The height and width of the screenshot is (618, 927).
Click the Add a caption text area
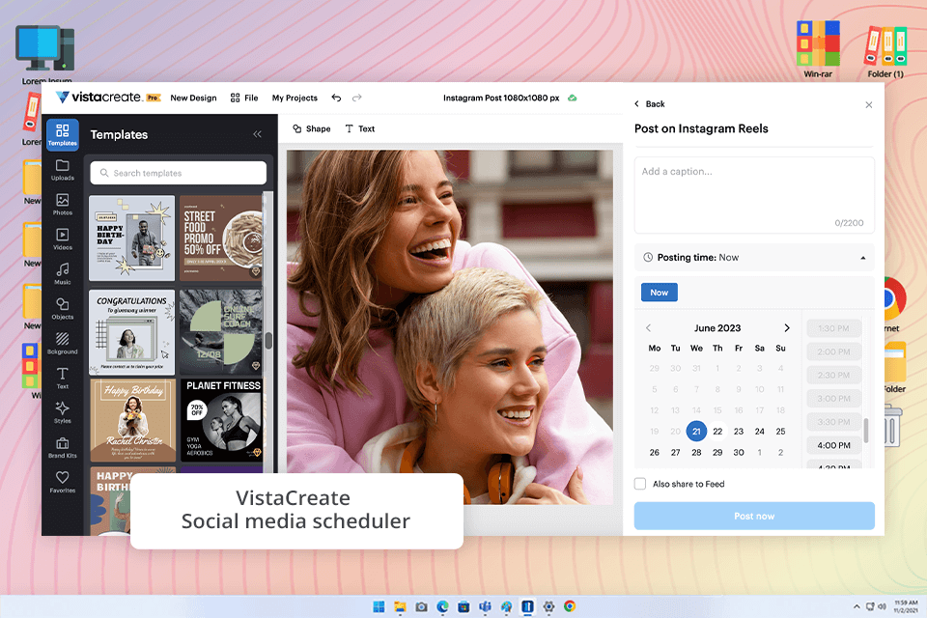754,194
